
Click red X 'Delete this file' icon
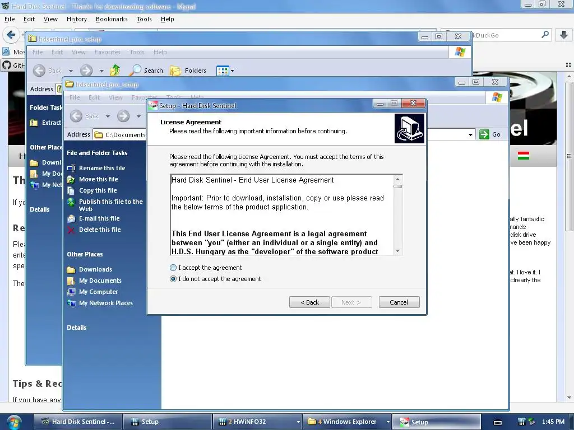(71, 230)
